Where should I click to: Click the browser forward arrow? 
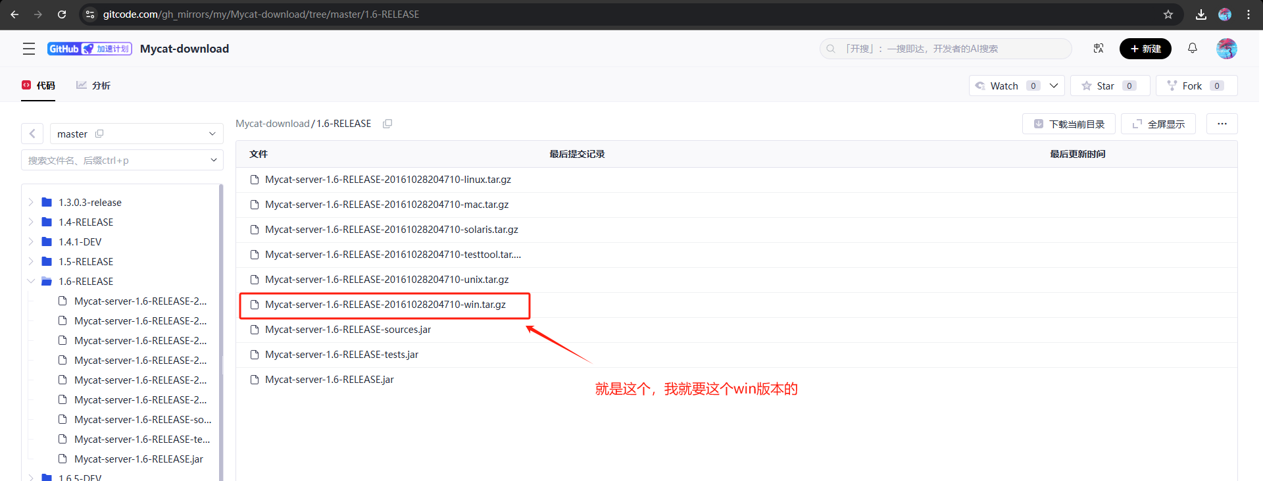[38, 14]
